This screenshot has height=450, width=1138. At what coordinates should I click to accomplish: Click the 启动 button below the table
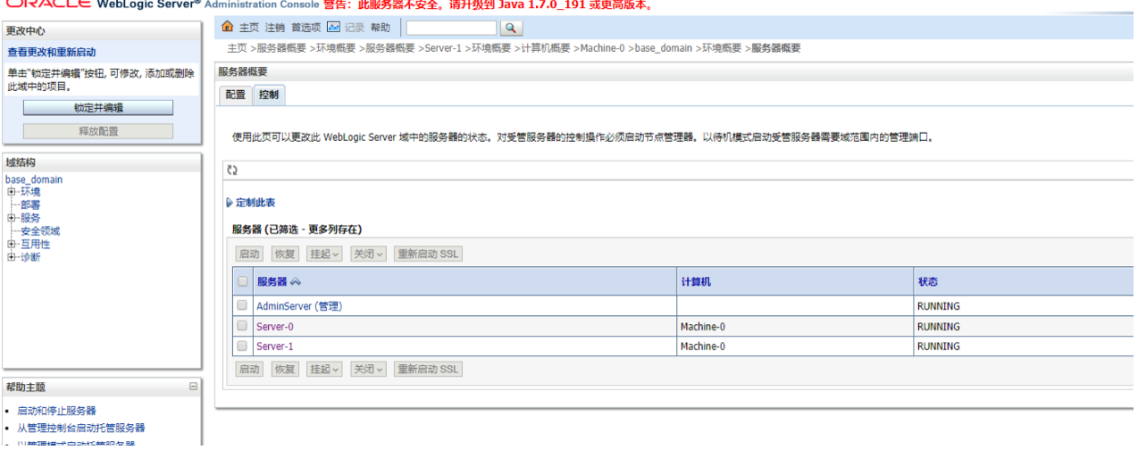pos(249,369)
